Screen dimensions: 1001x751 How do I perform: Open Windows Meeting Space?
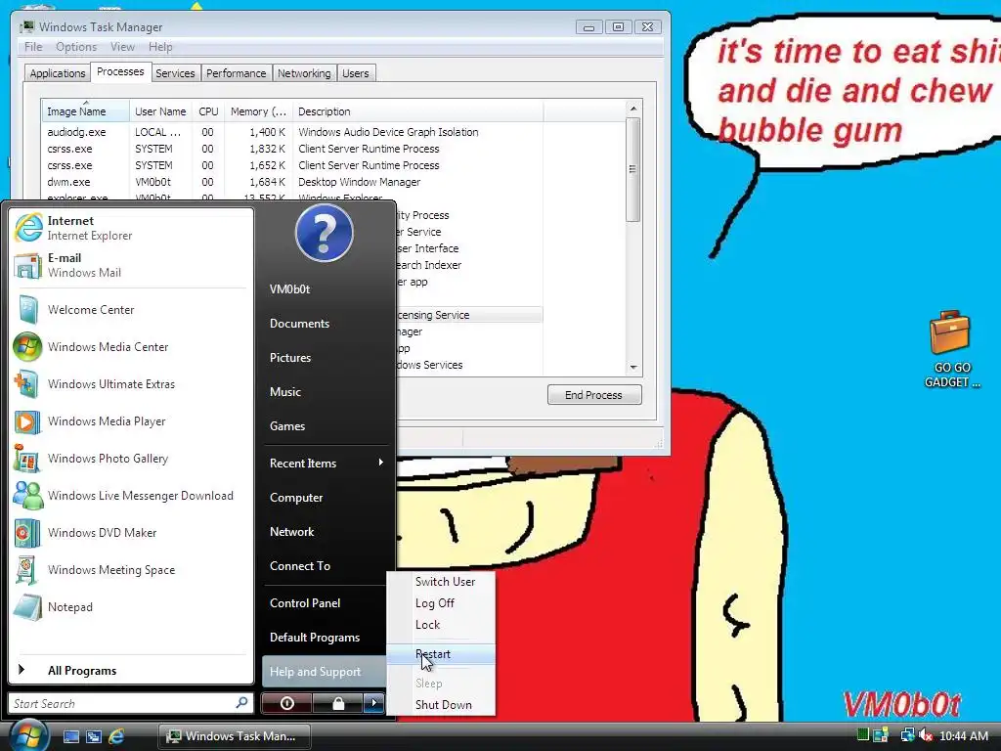tap(131, 570)
